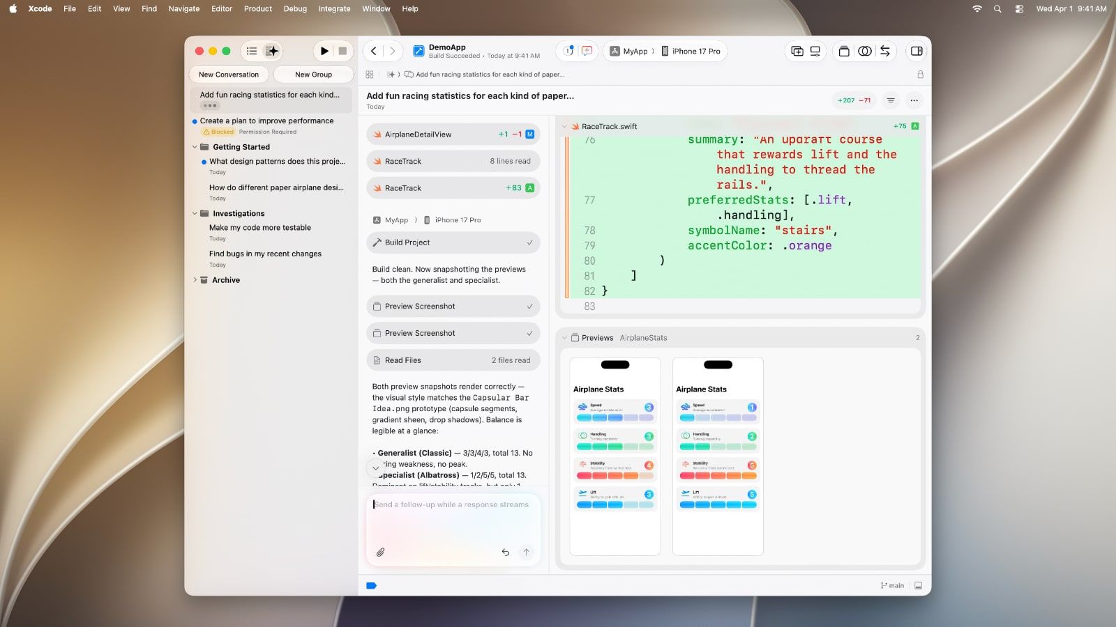The width and height of the screenshot is (1116, 627).
Task: Select the Add fun racing statistics conversation
Action: click(x=271, y=100)
